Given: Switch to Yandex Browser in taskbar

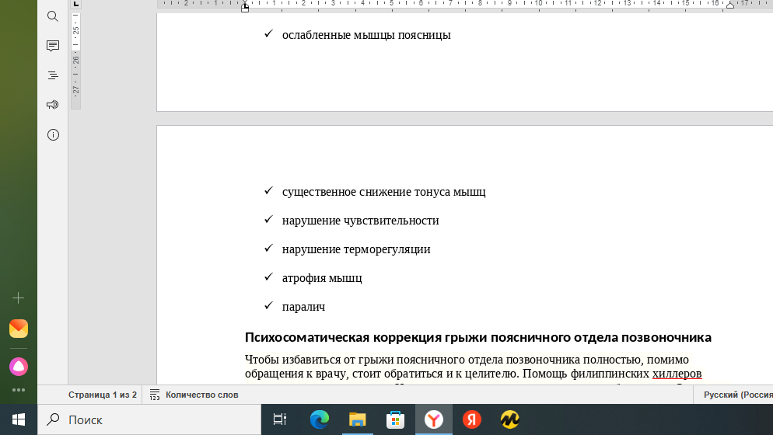Looking at the screenshot, I should click(x=434, y=419).
